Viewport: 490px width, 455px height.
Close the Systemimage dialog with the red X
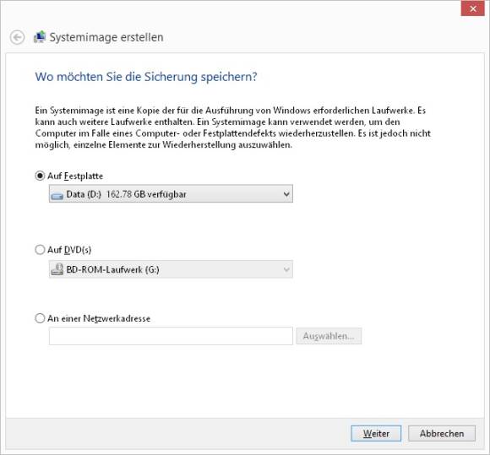(x=473, y=8)
